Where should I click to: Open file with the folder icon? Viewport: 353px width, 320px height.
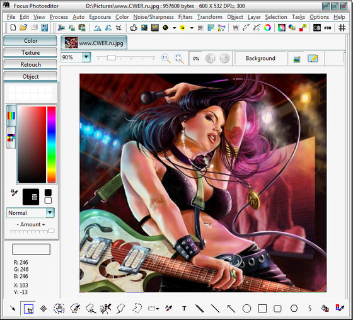pos(23,28)
